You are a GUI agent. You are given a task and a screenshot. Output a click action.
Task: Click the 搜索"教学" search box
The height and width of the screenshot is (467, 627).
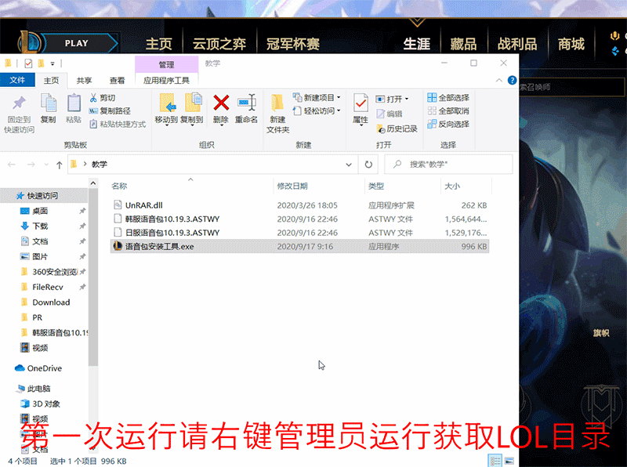coord(448,165)
